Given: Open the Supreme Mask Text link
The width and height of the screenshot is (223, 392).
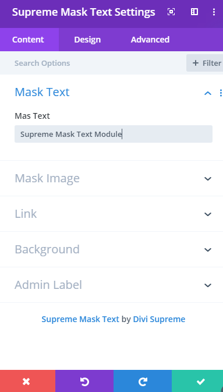Looking at the screenshot, I should (x=80, y=319).
